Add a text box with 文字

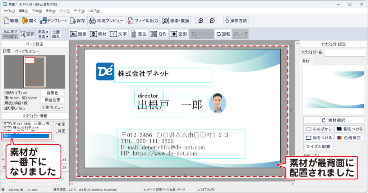[x=119, y=34]
